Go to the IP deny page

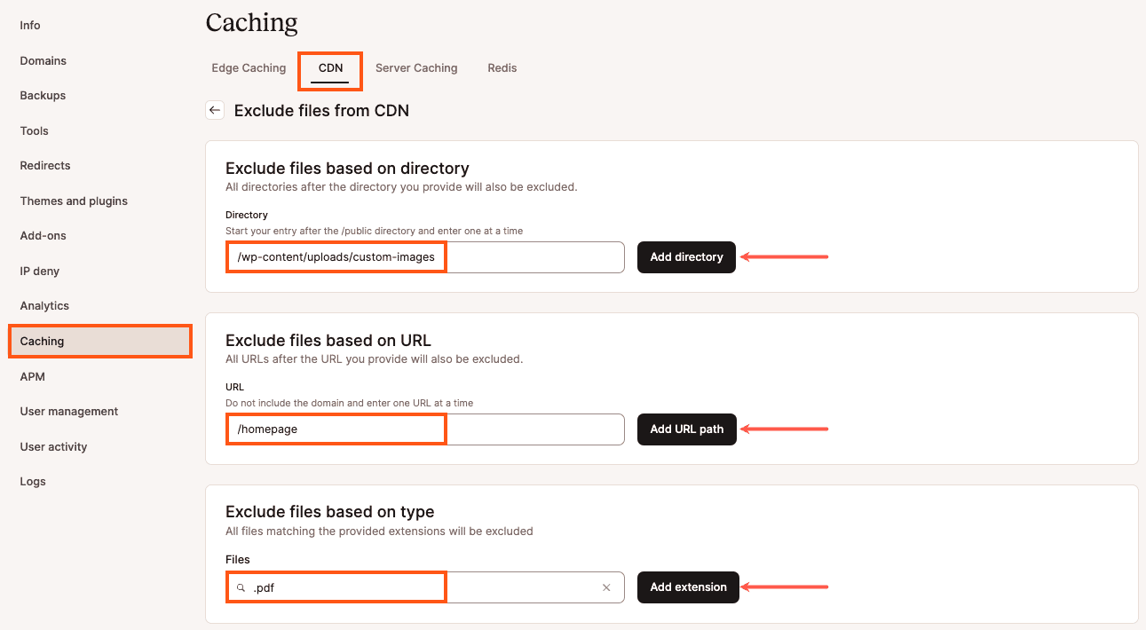pos(40,271)
